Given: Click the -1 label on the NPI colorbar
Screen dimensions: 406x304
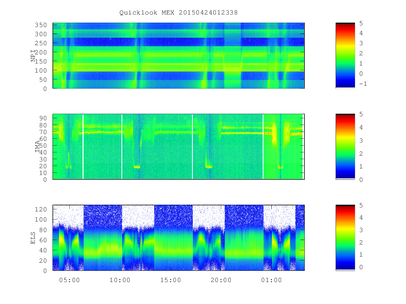Looking at the screenshot, I should pos(363,84).
